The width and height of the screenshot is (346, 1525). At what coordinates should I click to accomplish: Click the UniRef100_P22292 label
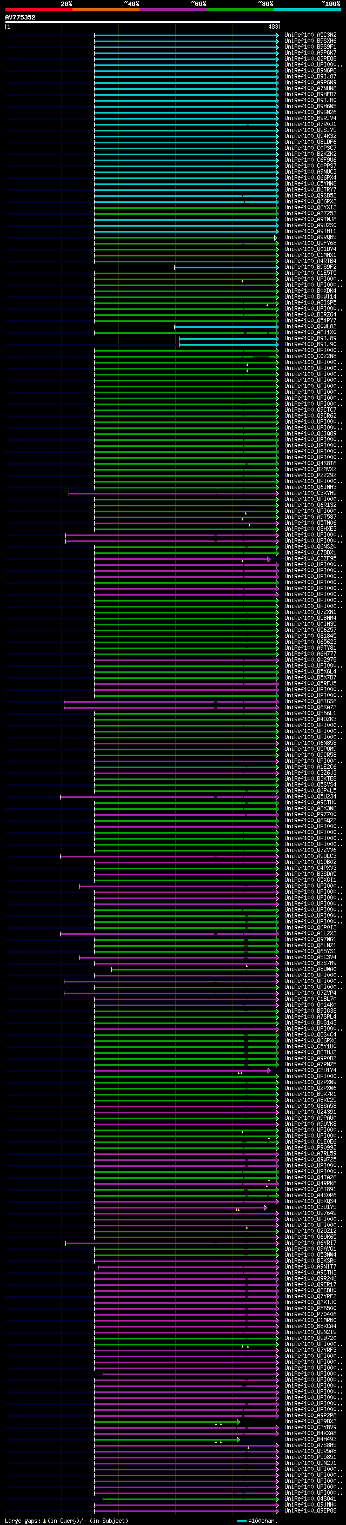[x=310, y=476]
